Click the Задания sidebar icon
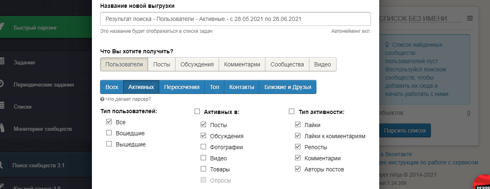Viewport: 490px width, 189px height. point(2,62)
